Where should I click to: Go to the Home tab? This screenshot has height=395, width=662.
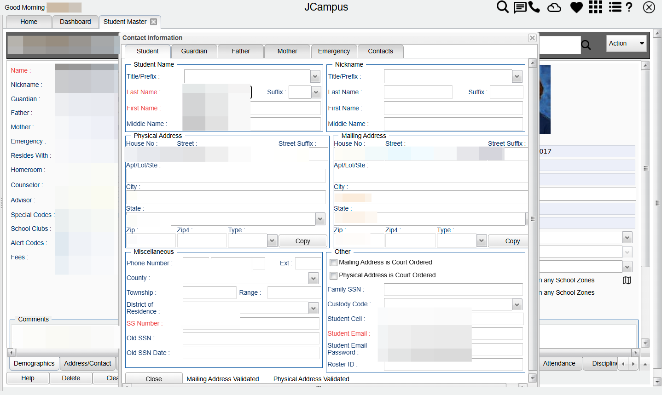pos(29,22)
